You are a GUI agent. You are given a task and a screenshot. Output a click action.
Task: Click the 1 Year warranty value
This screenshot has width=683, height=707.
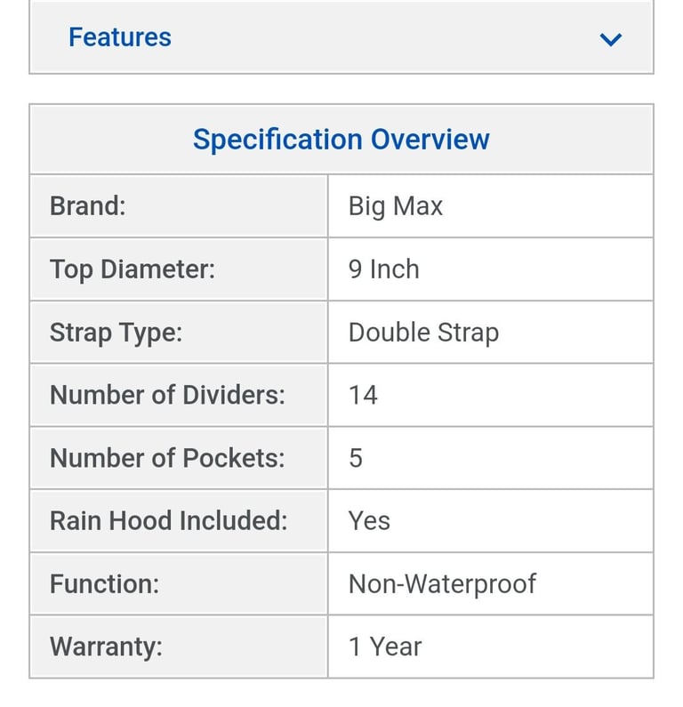tap(385, 647)
